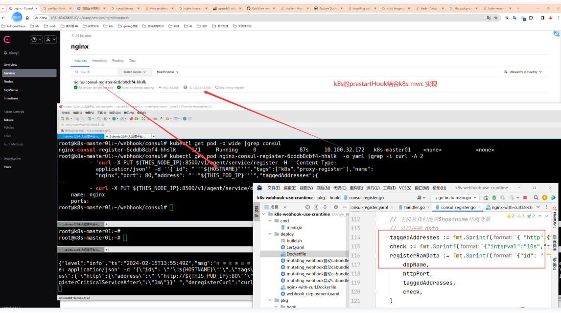Open nginx-consul-register-6cddb8cbf4-hhslk instance

pyautogui.click(x=110, y=82)
